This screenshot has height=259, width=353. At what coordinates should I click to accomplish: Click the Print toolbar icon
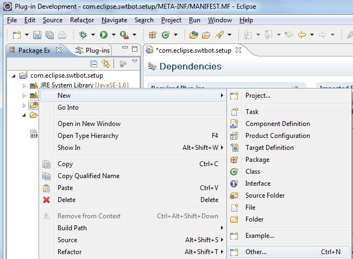pos(62,35)
